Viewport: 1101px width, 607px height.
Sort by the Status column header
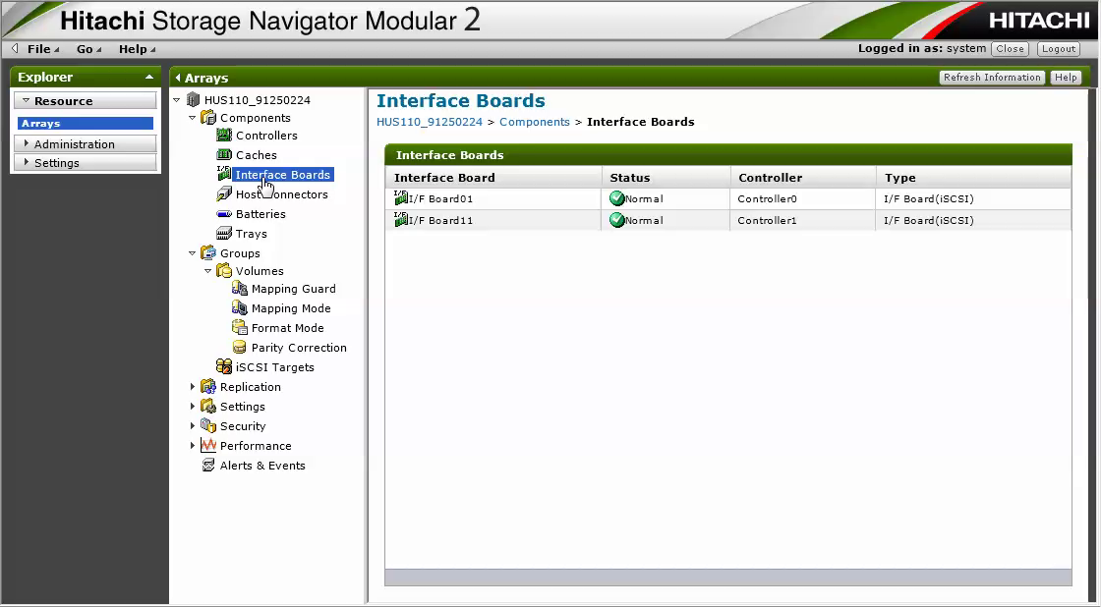pos(666,178)
